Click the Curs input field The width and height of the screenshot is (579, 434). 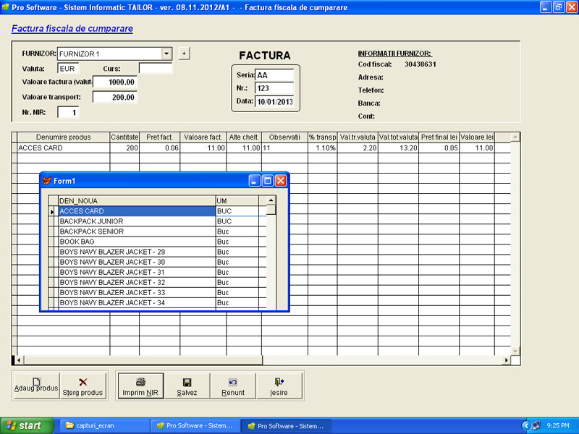156,69
